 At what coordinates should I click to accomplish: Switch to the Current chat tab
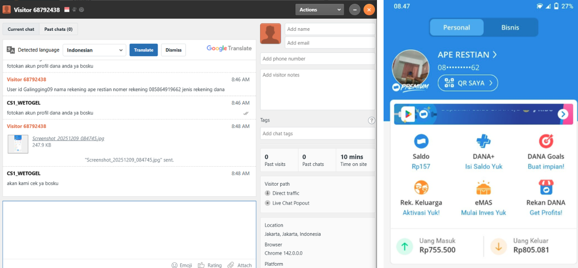tap(21, 29)
